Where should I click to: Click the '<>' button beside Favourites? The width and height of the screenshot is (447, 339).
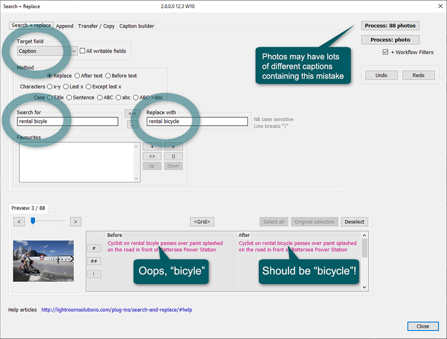coord(152,156)
